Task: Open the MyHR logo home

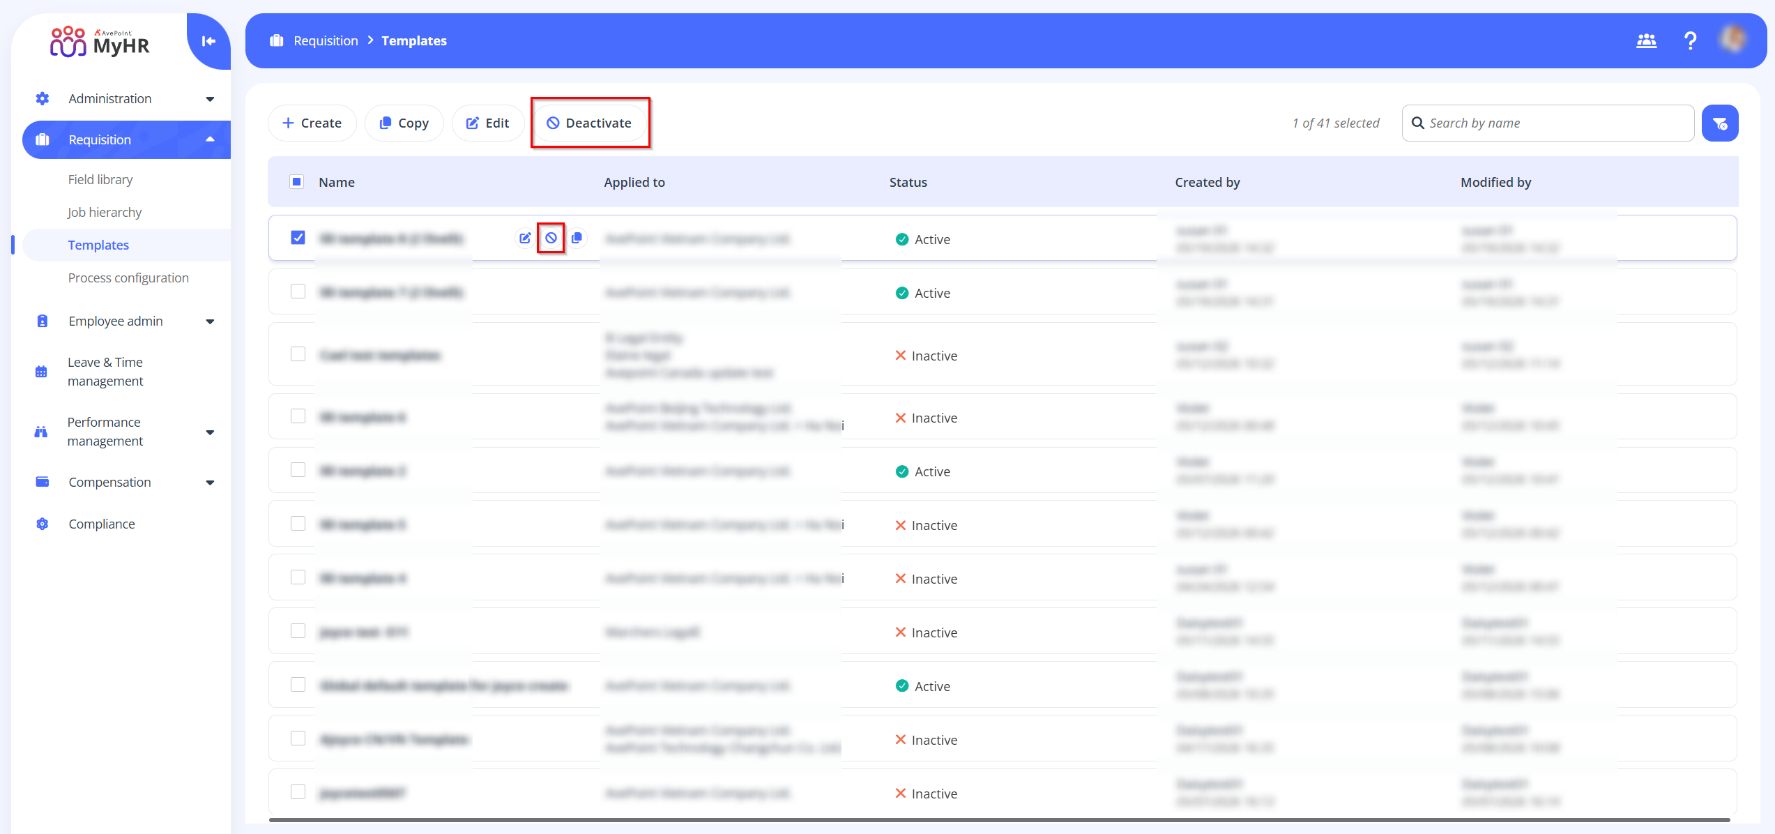Action: pos(100,42)
